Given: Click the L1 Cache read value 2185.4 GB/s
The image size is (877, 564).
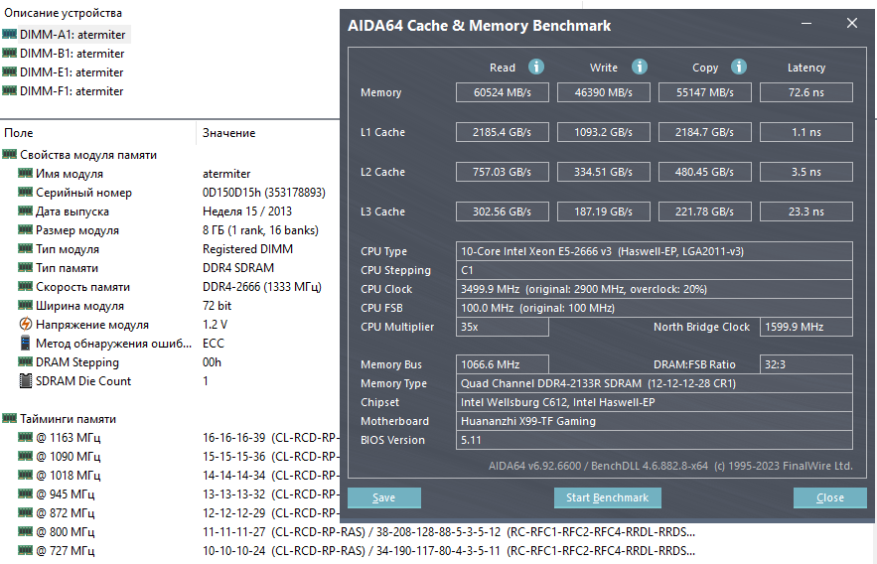Looking at the screenshot, I should tap(503, 132).
